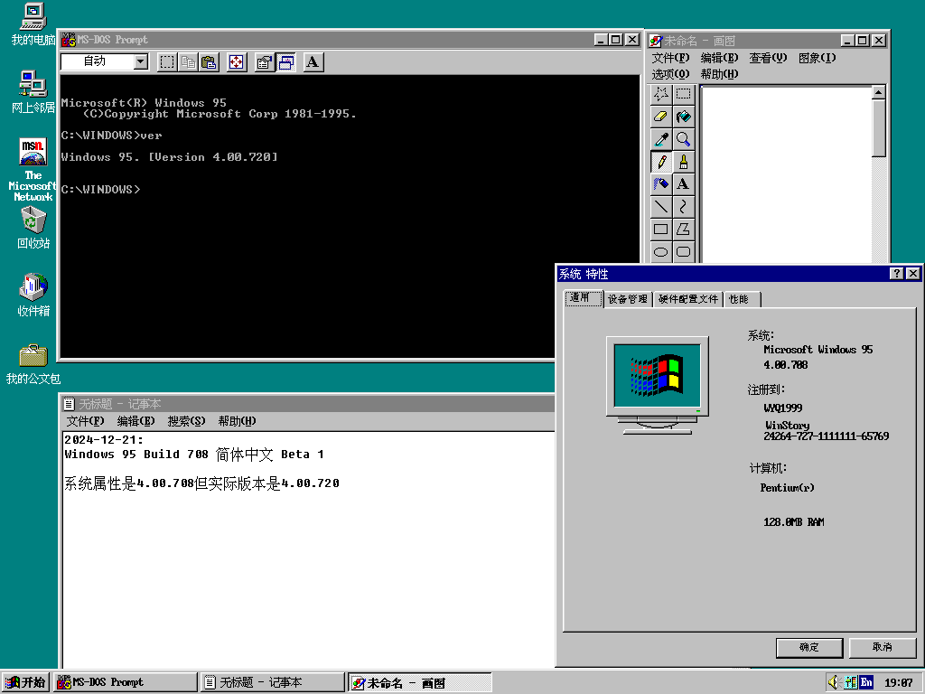Screen dimensions: 925x694
Task: Open Notepad 编辑(E) menu
Action: coord(135,421)
